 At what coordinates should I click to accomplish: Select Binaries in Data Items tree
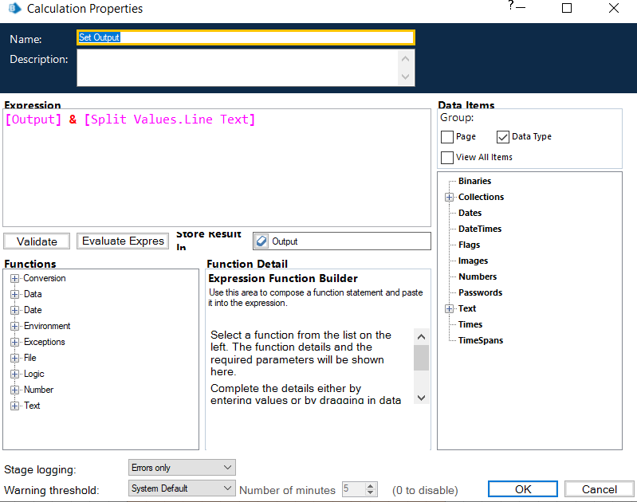tap(474, 181)
